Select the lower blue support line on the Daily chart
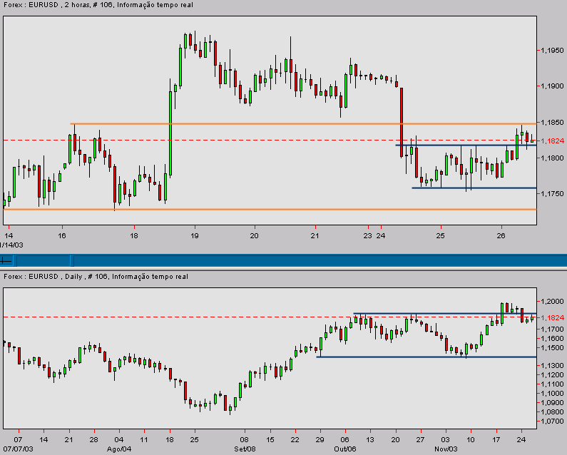Viewport: 567px width, 455px height. point(426,357)
